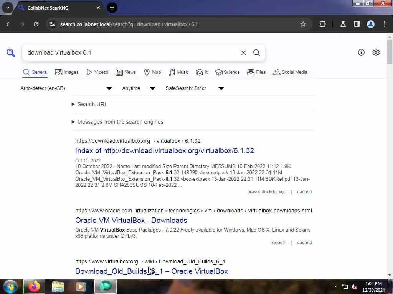The width and height of the screenshot is (393, 294).
Task: Show hidden tray icons arrow
Action: coord(335,287)
